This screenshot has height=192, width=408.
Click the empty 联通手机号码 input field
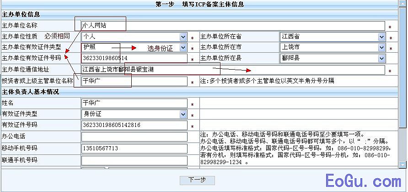click(134, 160)
